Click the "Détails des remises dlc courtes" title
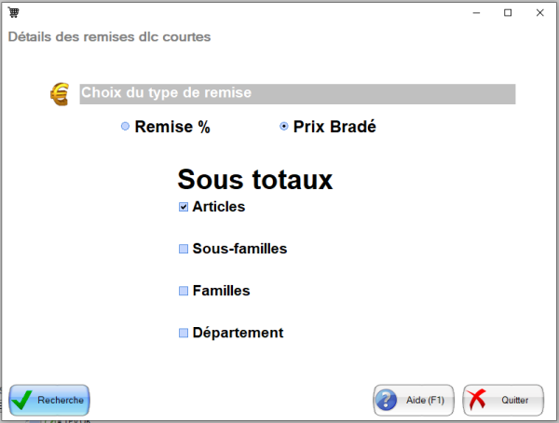Image resolution: width=559 pixels, height=423 pixels. 109,37
